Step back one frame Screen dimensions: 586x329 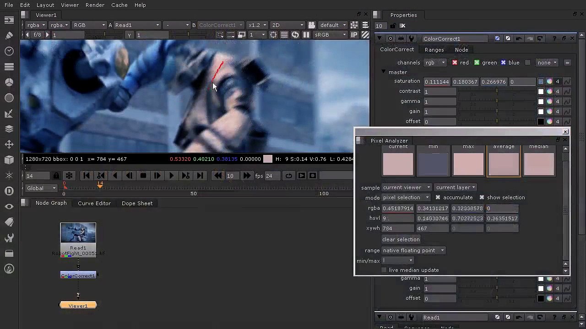pos(129,176)
